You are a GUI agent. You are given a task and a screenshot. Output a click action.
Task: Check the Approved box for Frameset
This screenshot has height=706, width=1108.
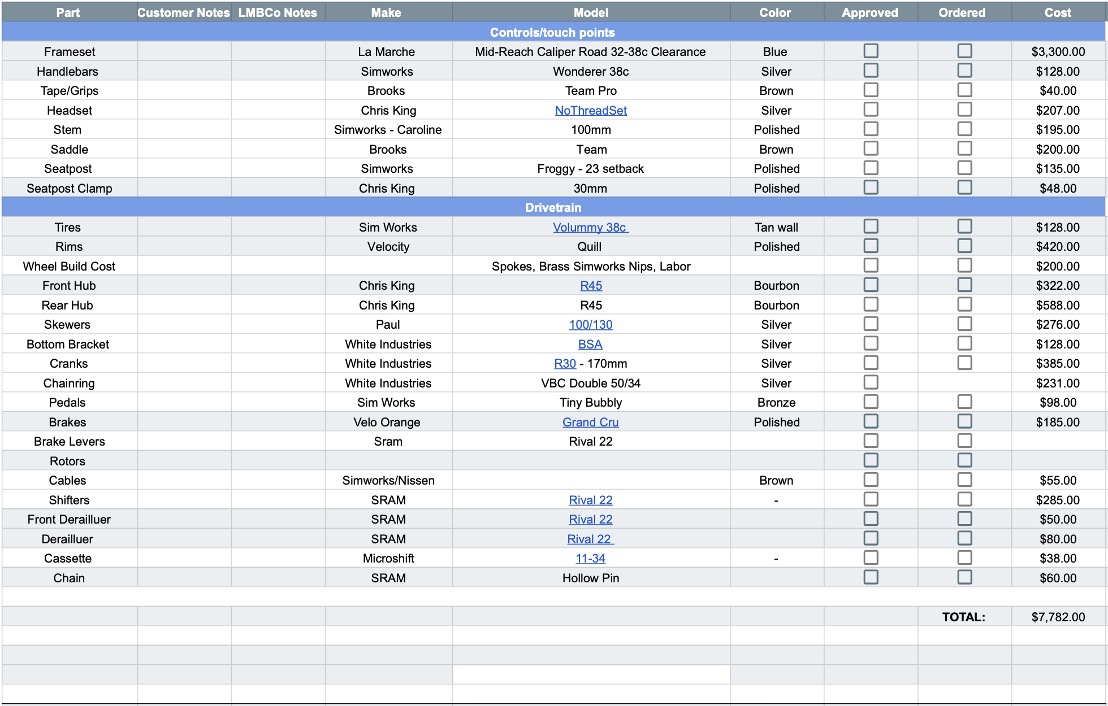click(x=871, y=51)
